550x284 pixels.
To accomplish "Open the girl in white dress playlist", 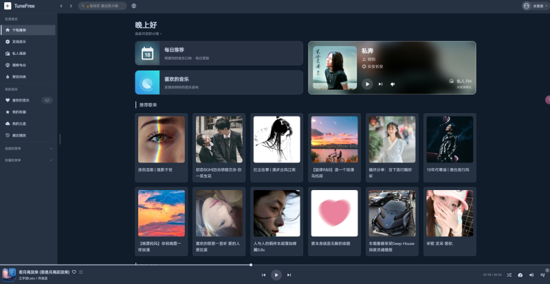I will [392, 139].
